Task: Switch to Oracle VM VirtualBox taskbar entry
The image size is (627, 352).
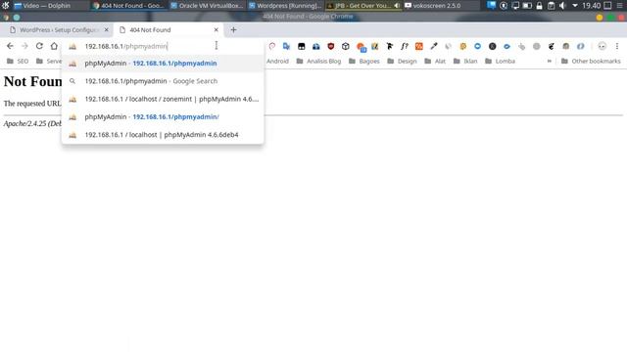Action: pos(207,6)
